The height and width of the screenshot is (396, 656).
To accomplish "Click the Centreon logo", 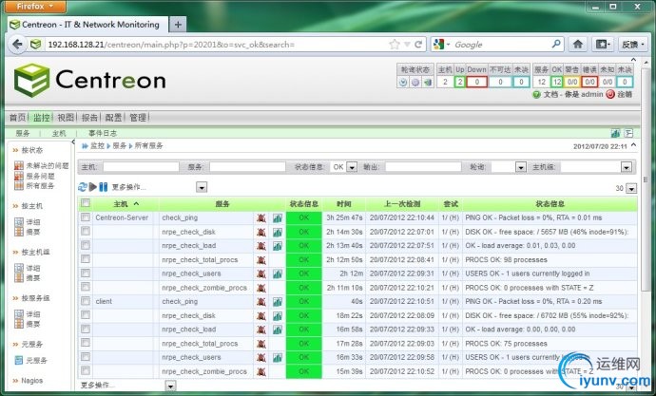I will (90, 80).
